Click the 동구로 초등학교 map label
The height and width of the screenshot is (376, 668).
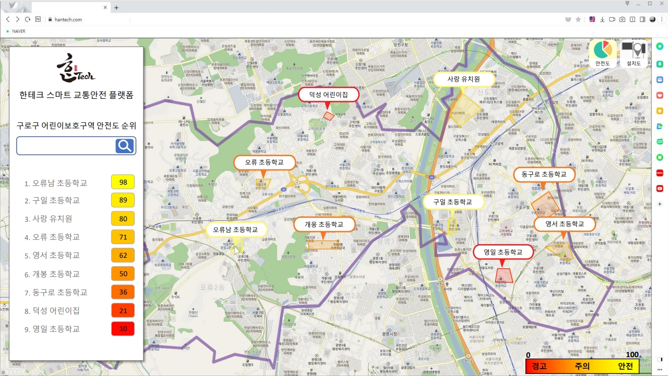[544, 174]
